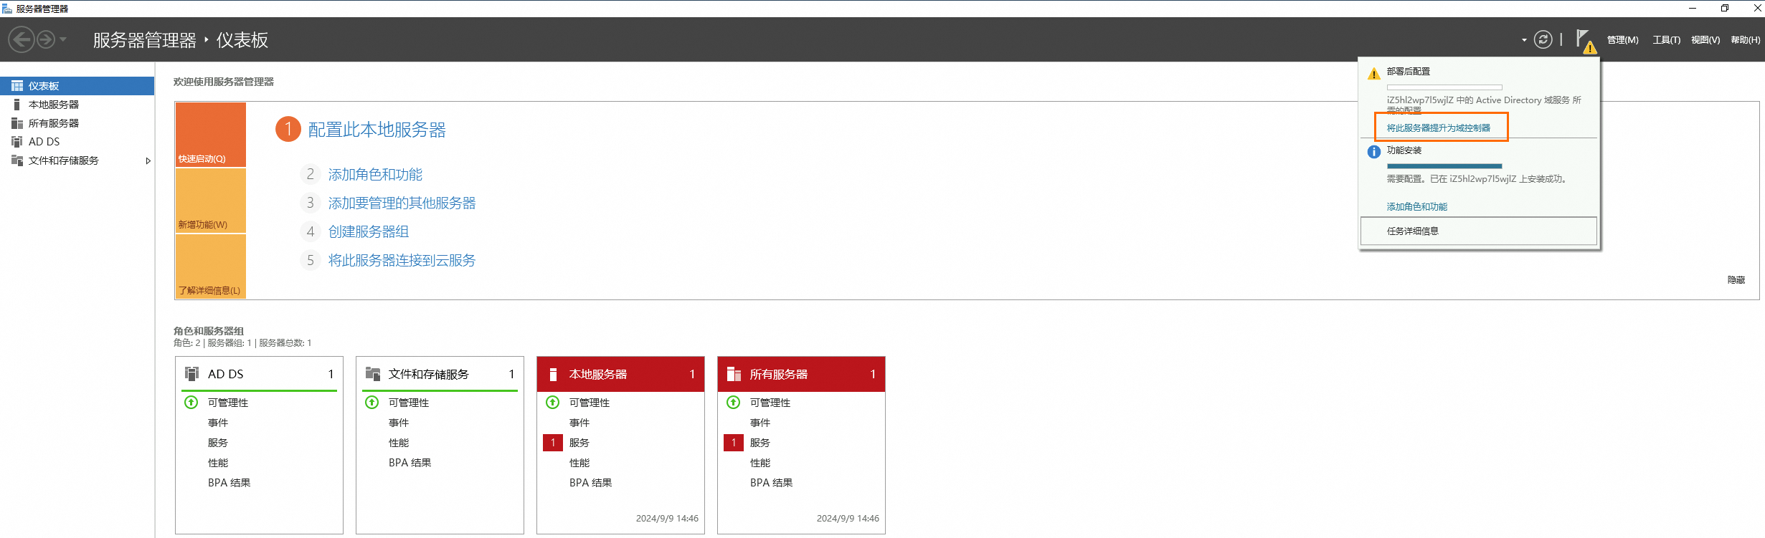The height and width of the screenshot is (538, 1765).
Task: Open BPA 结果 in the AD DS tile
Action: 230,483
